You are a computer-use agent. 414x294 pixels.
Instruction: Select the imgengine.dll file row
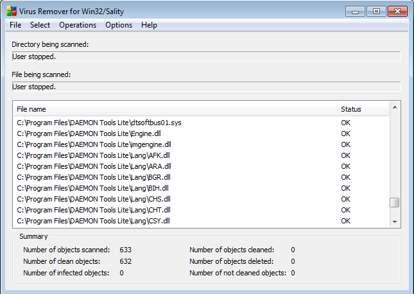[94, 144]
